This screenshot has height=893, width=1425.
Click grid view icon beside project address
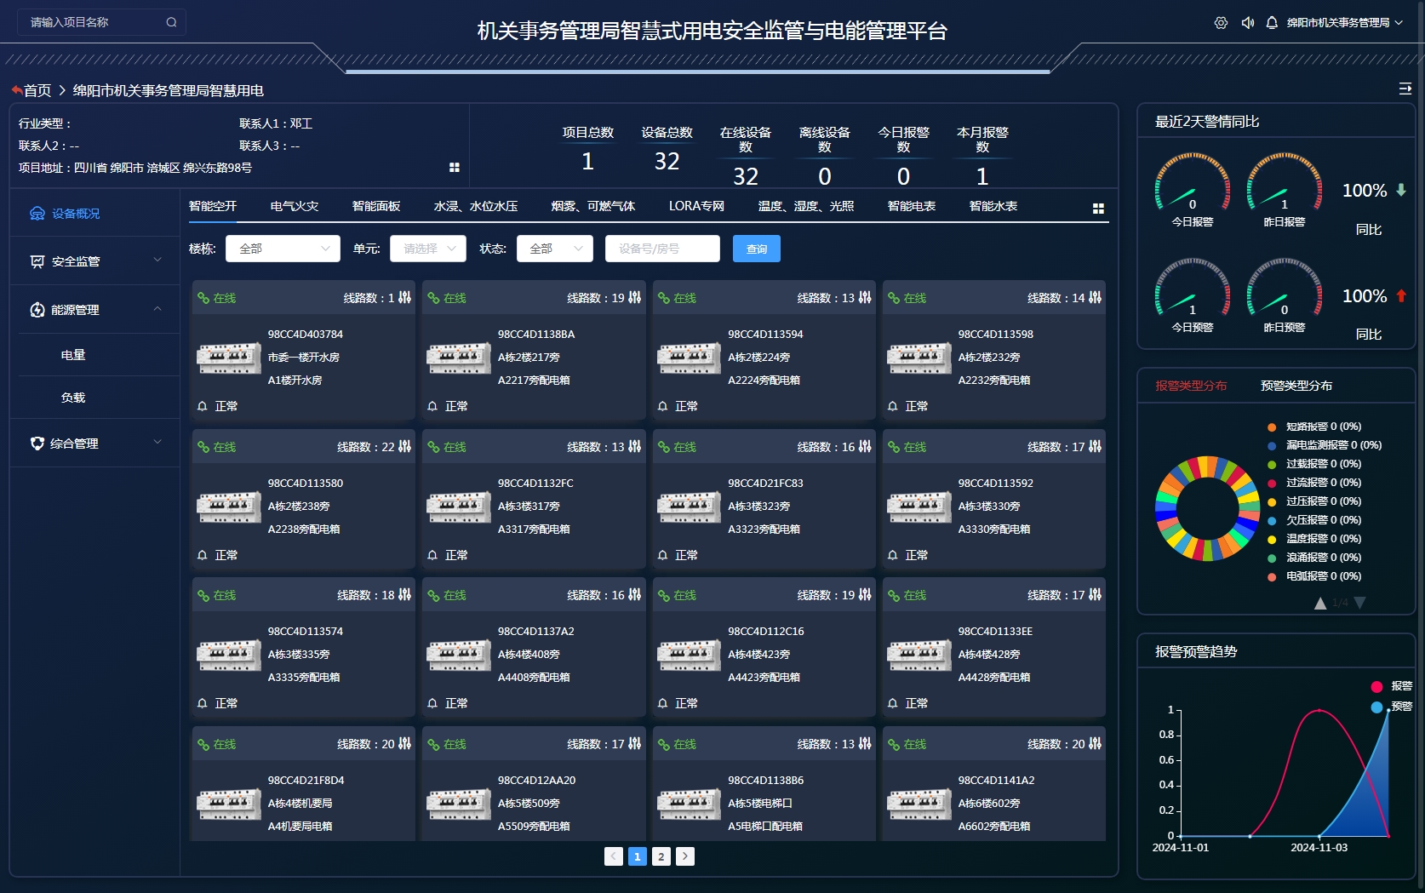455,168
